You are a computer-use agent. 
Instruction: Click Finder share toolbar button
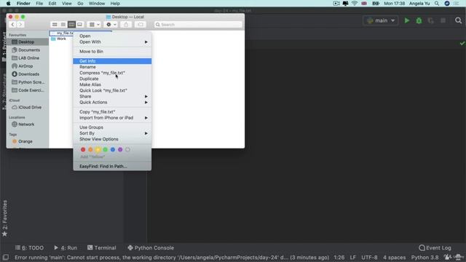click(x=126, y=24)
